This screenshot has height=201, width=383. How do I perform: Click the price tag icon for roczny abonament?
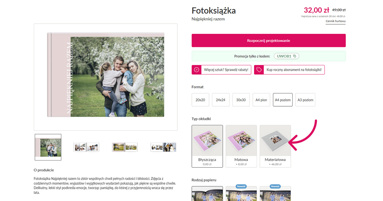(x=259, y=70)
